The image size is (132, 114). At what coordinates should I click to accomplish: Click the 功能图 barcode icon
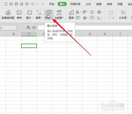coord(59,13)
